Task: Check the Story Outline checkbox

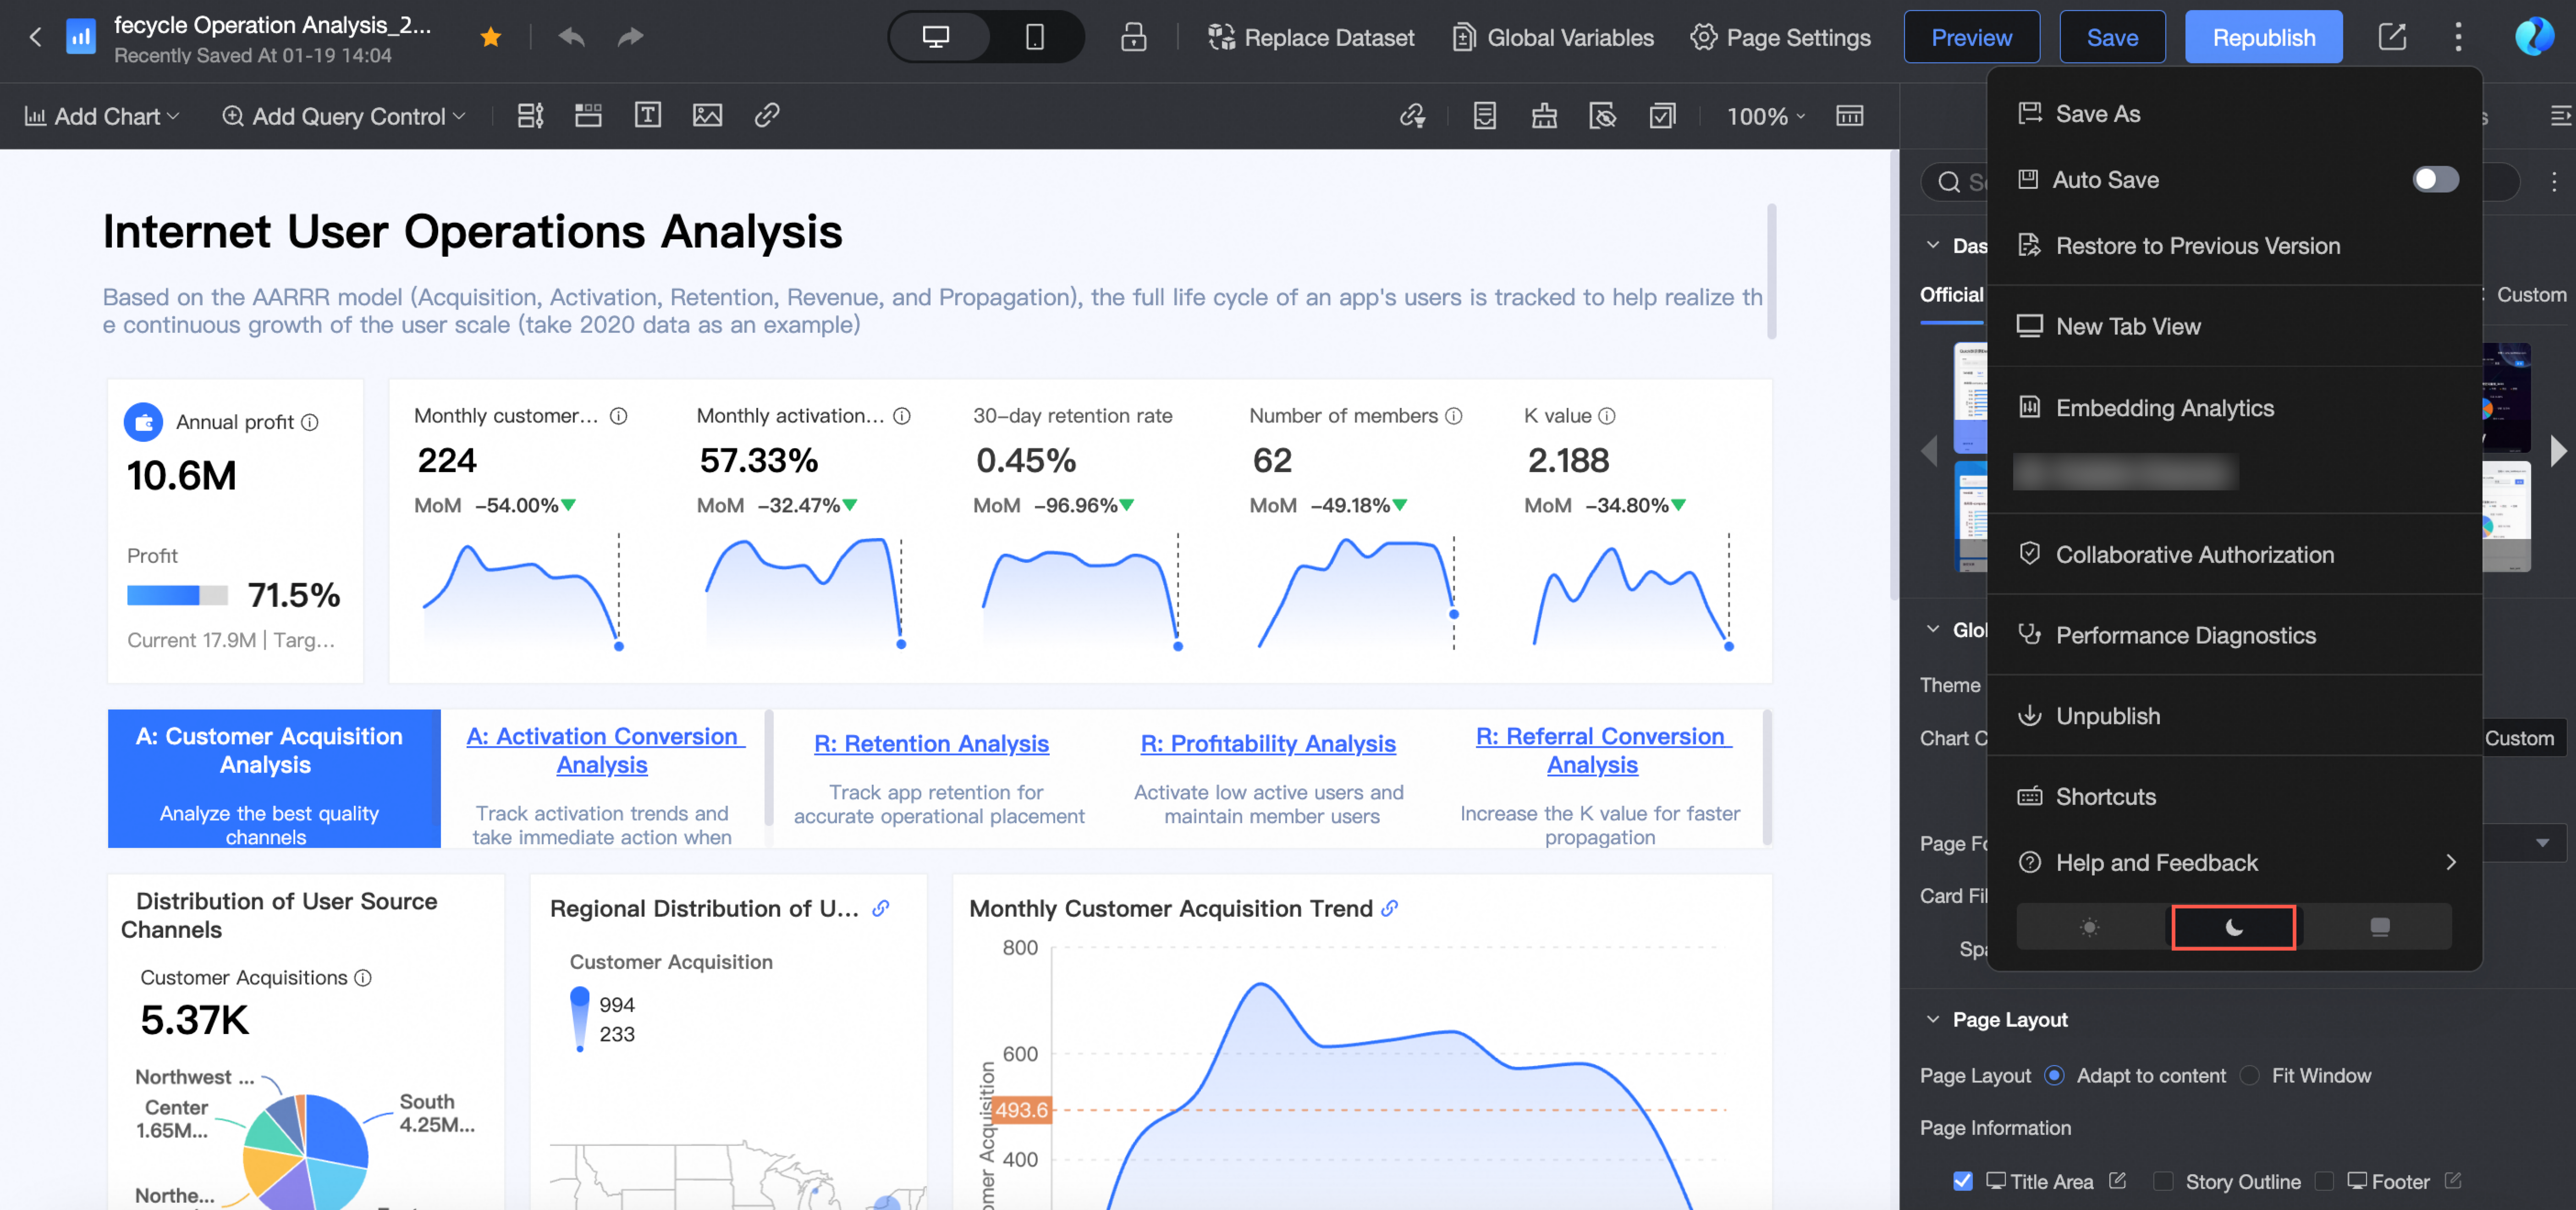Action: click(2163, 1182)
